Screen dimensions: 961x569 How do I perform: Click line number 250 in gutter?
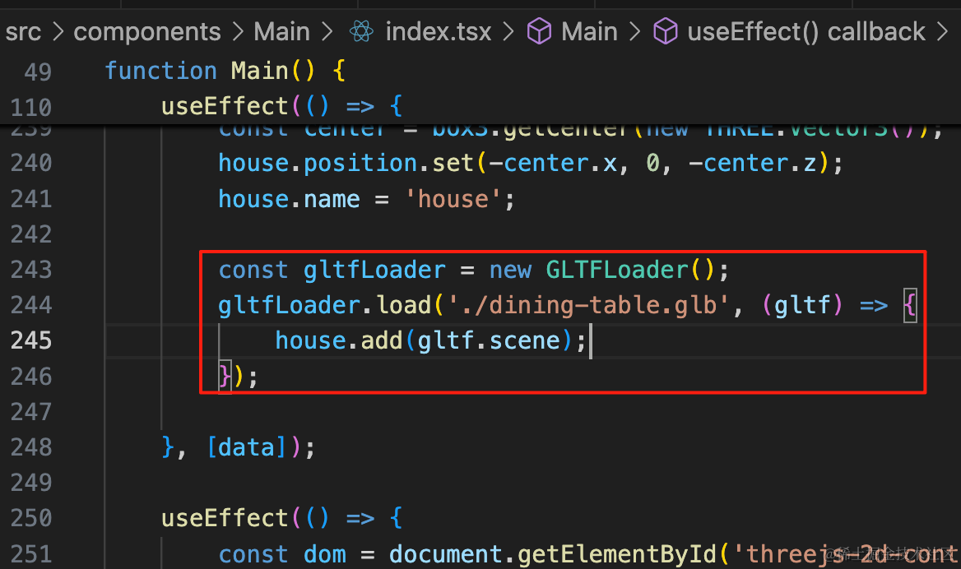31,519
